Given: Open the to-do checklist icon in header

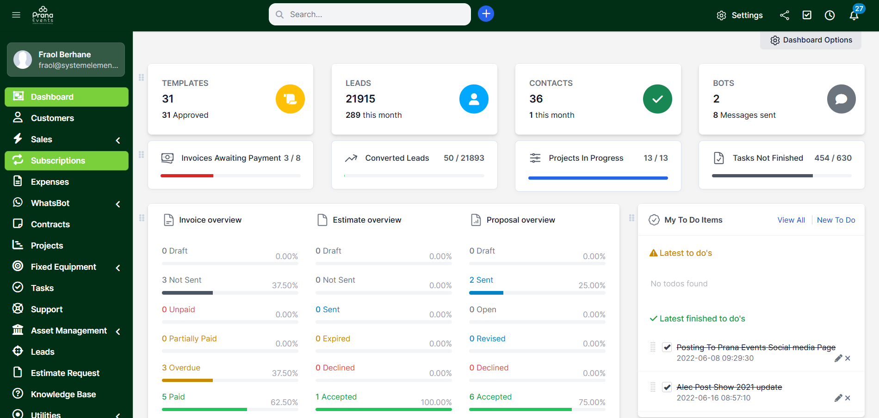Looking at the screenshot, I should tap(807, 15).
